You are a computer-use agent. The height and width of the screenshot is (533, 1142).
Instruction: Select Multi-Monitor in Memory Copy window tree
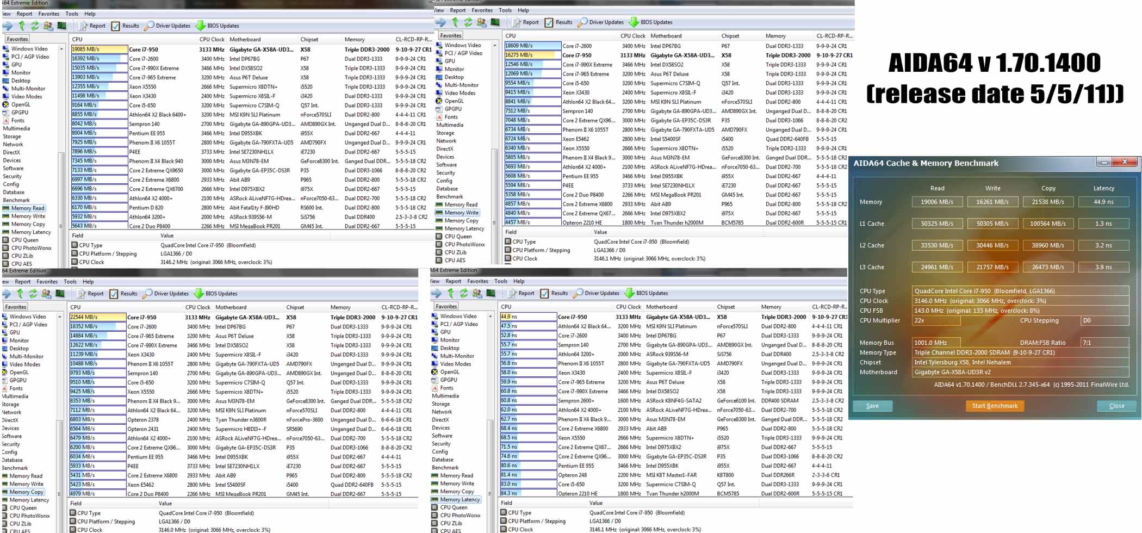click(x=26, y=356)
